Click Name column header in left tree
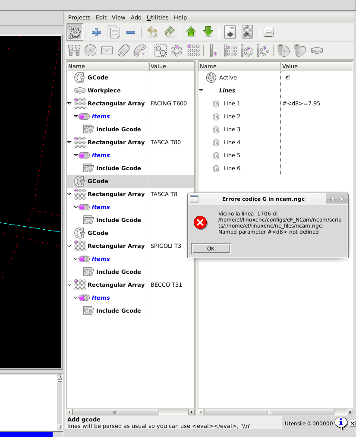 pos(108,66)
